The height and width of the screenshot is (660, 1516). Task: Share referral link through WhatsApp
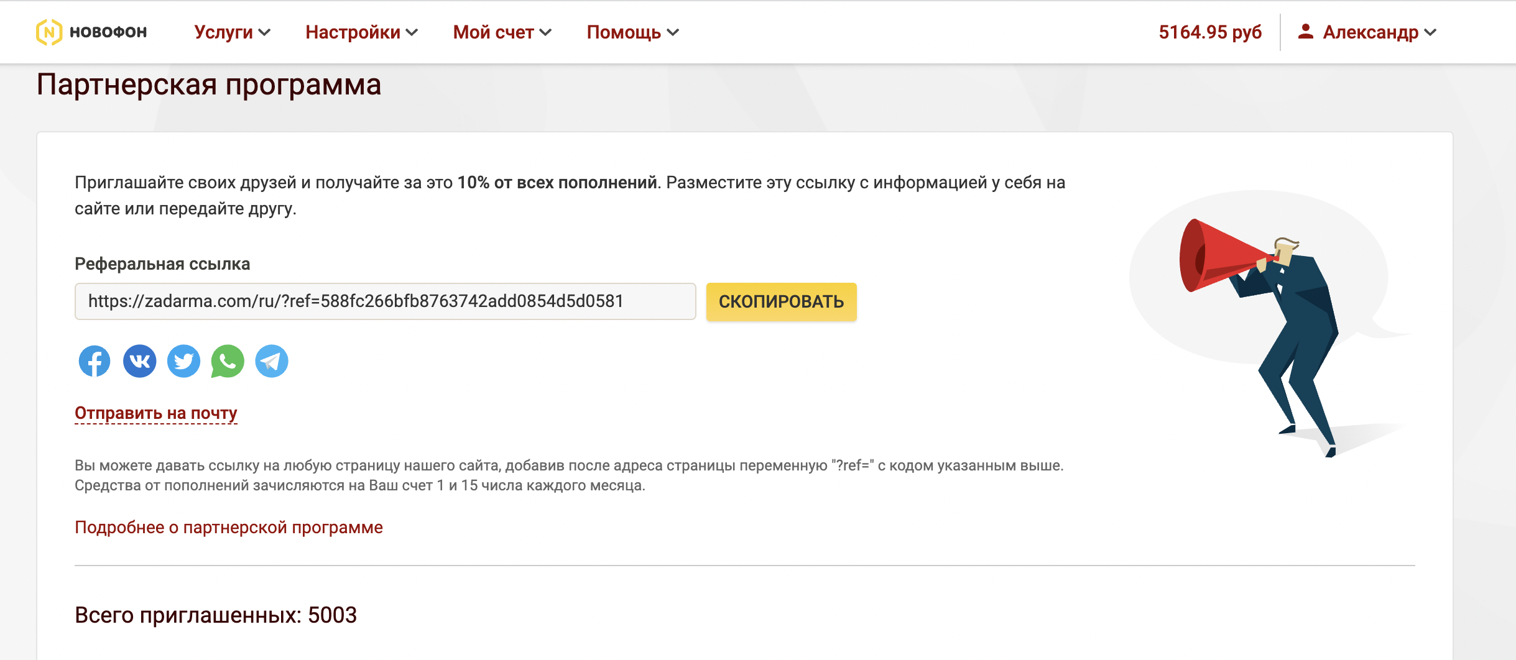(x=228, y=361)
